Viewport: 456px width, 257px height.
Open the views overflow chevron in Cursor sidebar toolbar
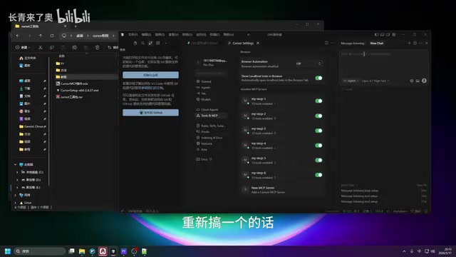[166, 43]
